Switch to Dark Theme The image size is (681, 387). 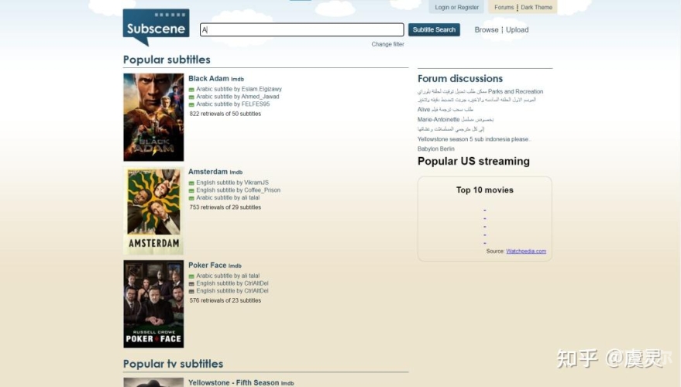point(536,8)
